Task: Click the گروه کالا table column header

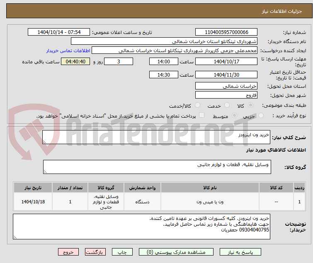Action: click(x=106, y=188)
